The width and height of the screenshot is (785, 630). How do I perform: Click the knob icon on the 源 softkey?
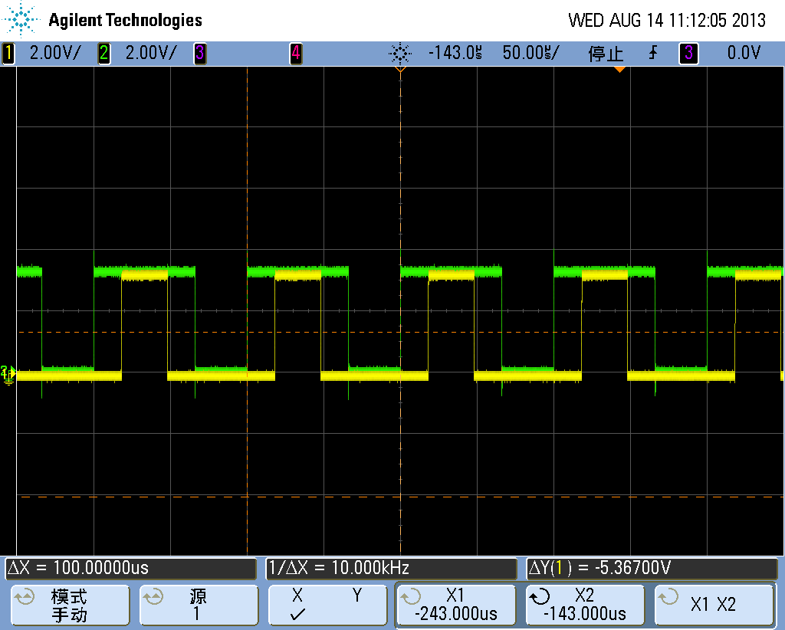coord(153,596)
